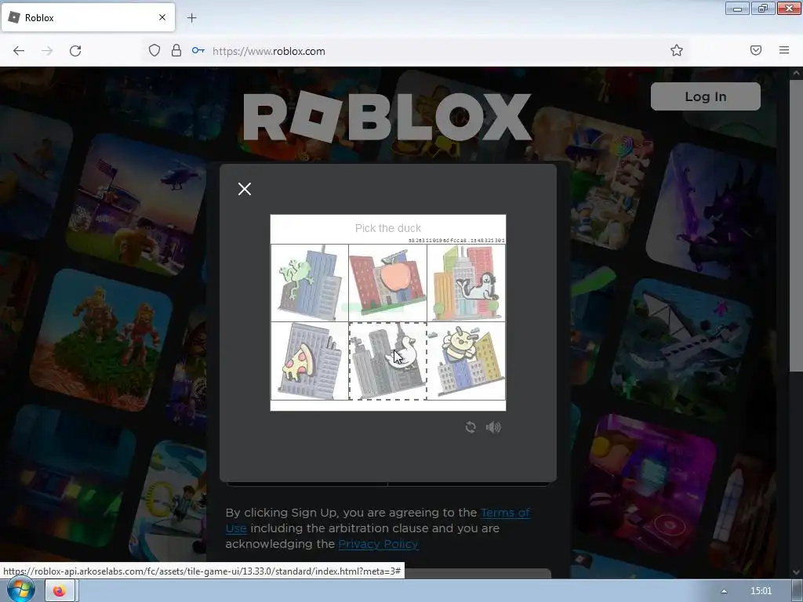Open the Privacy Policy link

[x=378, y=544]
